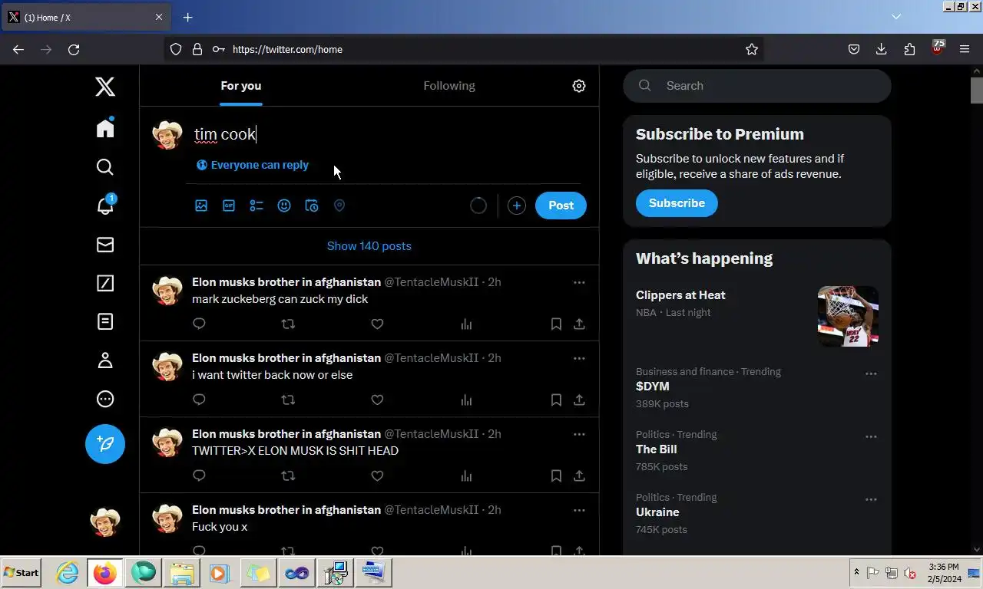This screenshot has width=983, height=589.
Task: Repost the 'mark zuckeberg' post
Action: [288, 324]
